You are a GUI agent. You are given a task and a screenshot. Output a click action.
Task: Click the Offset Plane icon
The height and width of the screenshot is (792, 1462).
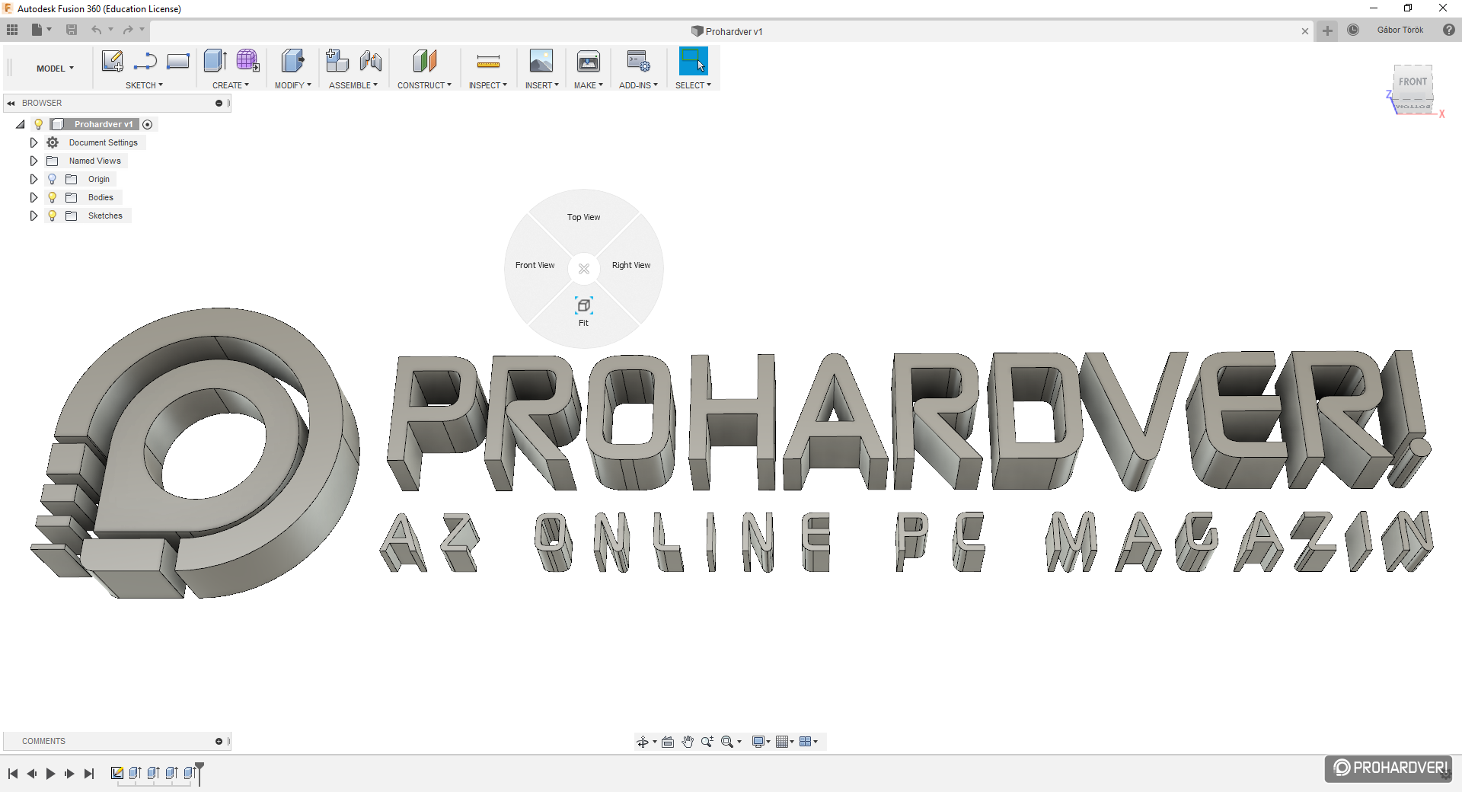coord(425,61)
